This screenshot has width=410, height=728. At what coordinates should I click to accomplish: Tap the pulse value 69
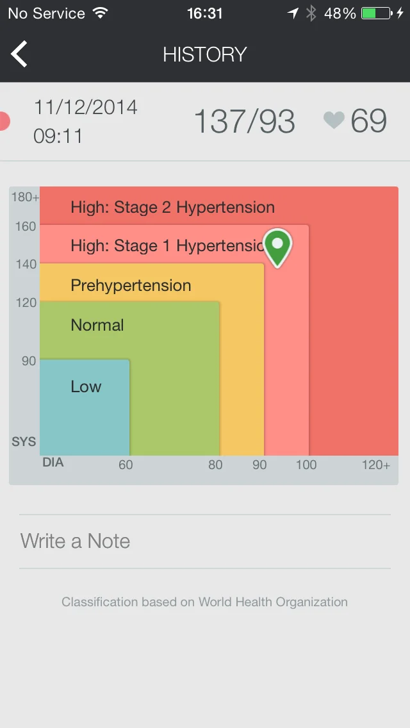[x=368, y=121]
